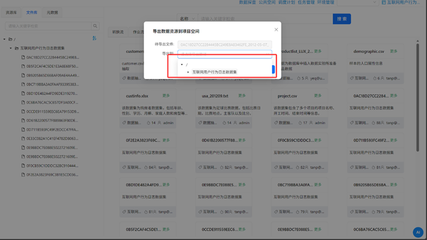Collapse the / node in export dropdown
The height and width of the screenshot is (240, 427).
(x=182, y=65)
